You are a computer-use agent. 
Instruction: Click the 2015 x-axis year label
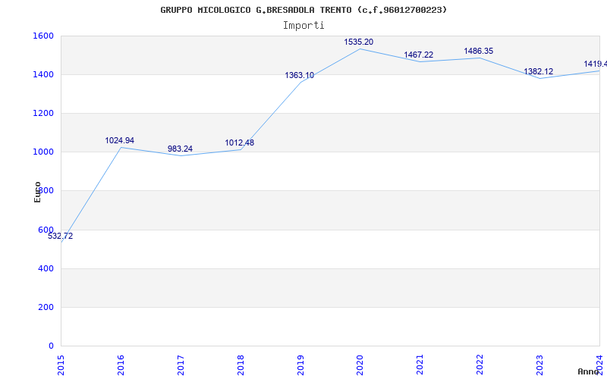pos(61,365)
